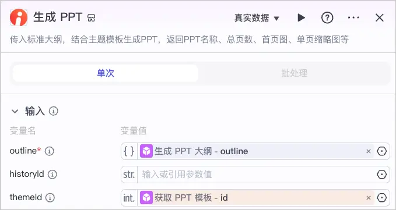396x210 pixels.
Task: Open the more options ellipsis menu
Action: tap(353, 17)
